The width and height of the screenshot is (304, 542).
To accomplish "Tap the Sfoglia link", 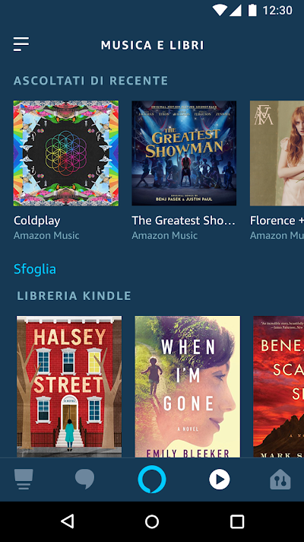I will tap(35, 269).
